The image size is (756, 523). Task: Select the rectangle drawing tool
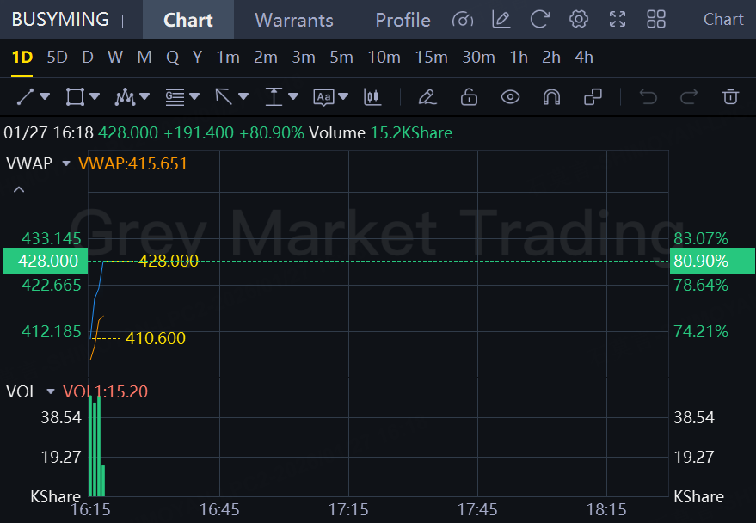point(75,96)
